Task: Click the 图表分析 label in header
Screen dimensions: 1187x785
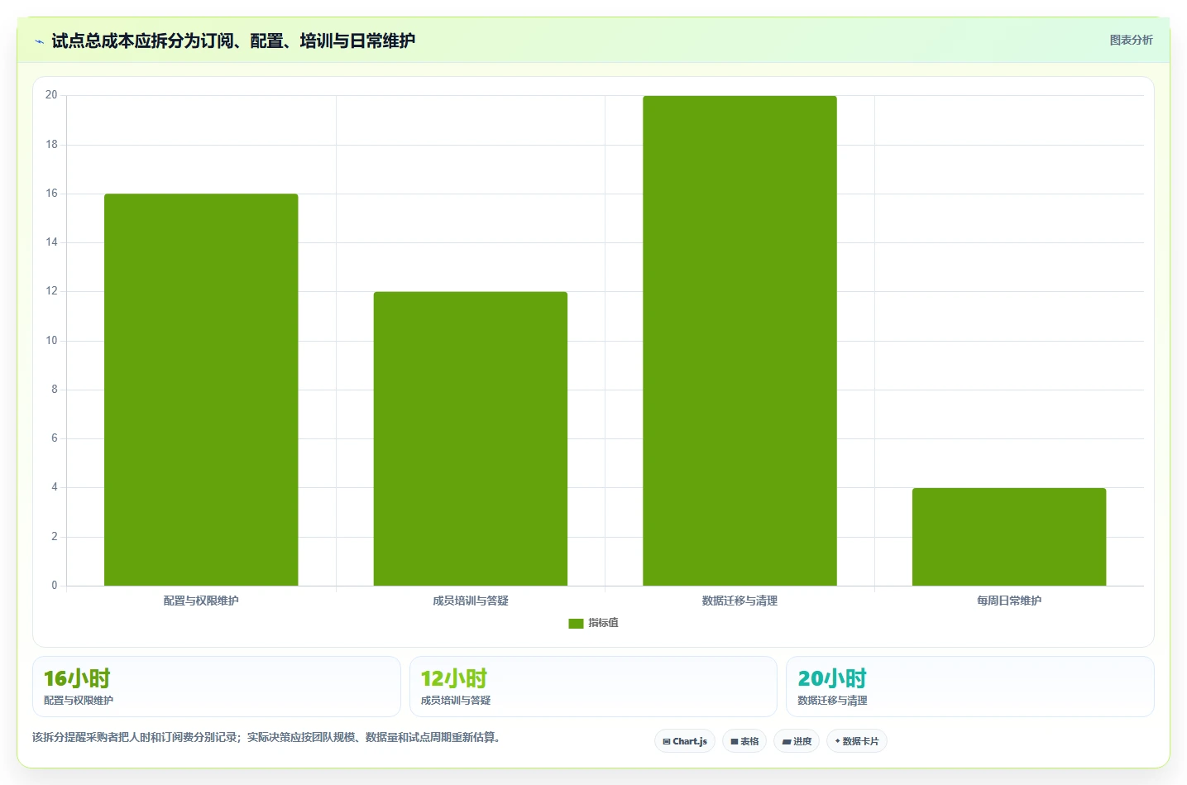Action: tap(1131, 40)
